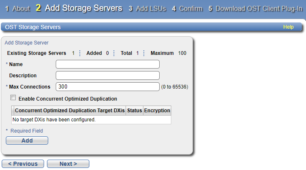Click the Status column header
Image resolution: width=306 pixels, height=170 pixels.
pyautogui.click(x=134, y=111)
